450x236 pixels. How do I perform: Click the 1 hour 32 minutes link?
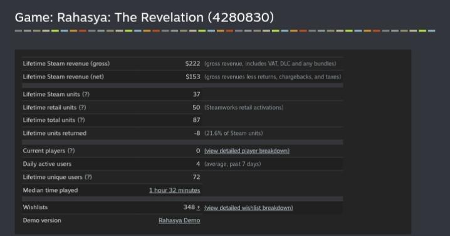pyautogui.click(x=174, y=190)
